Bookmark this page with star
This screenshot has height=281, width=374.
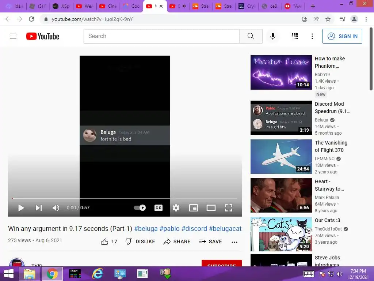click(x=328, y=19)
